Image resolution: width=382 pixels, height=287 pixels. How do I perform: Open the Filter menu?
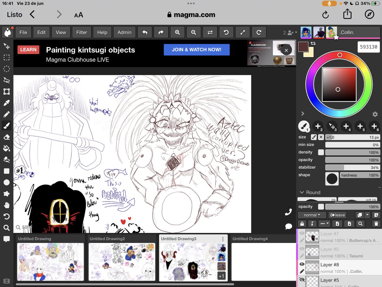81,32
